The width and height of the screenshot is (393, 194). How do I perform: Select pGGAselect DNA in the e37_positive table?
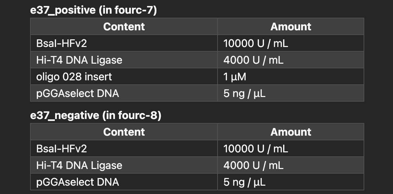tap(78, 93)
